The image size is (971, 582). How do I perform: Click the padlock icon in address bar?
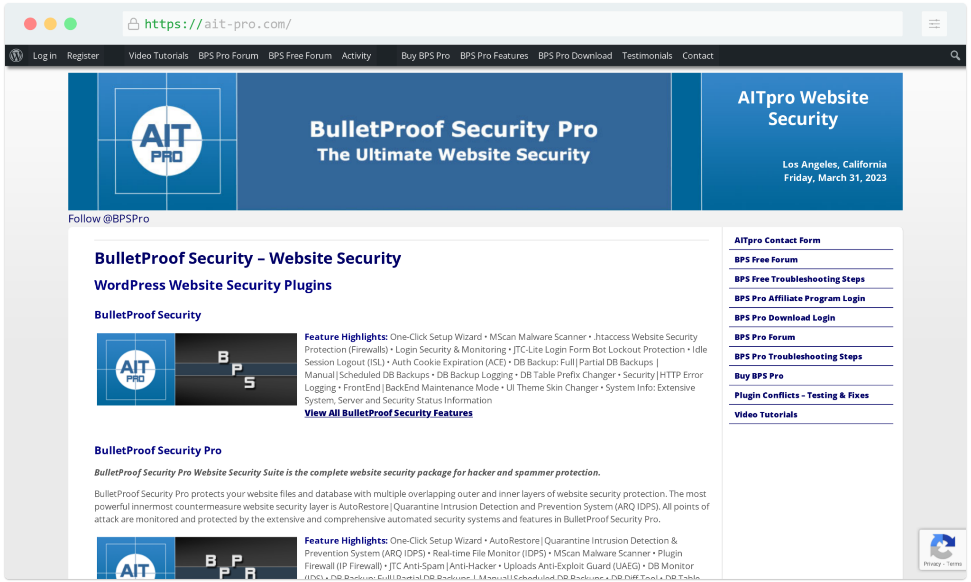click(134, 24)
